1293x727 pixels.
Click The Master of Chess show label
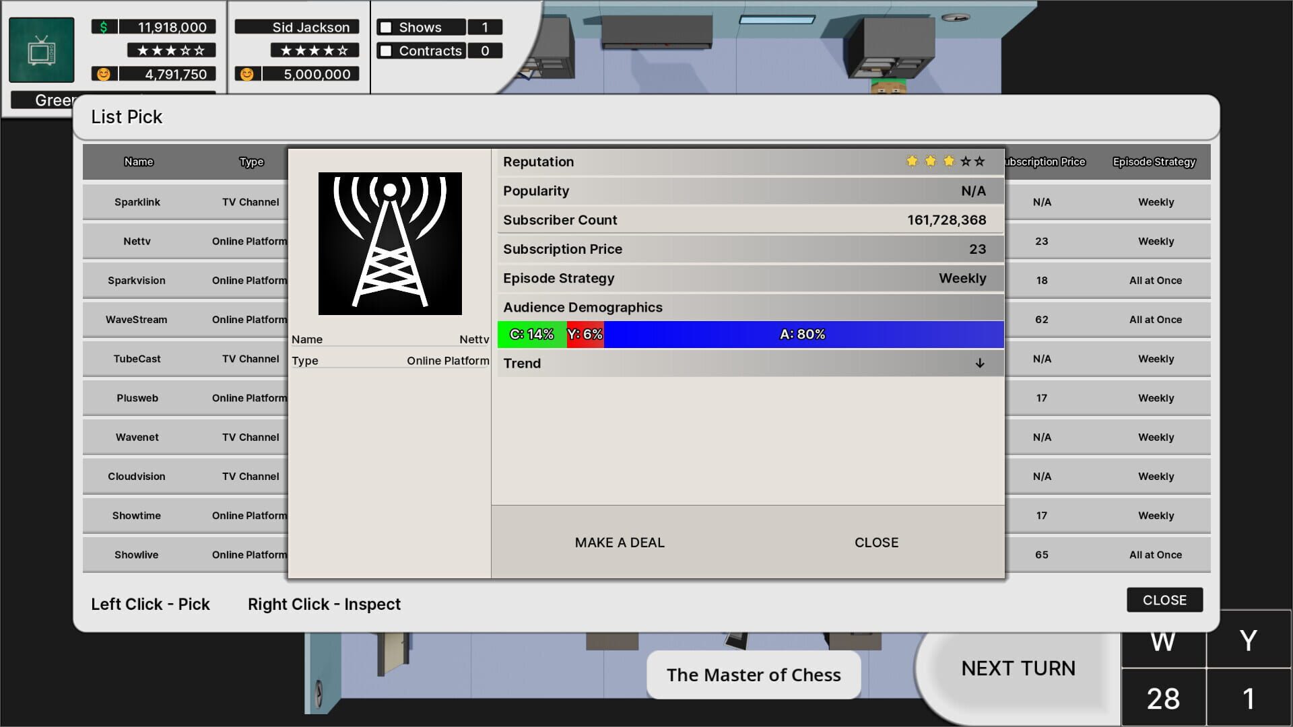point(753,674)
